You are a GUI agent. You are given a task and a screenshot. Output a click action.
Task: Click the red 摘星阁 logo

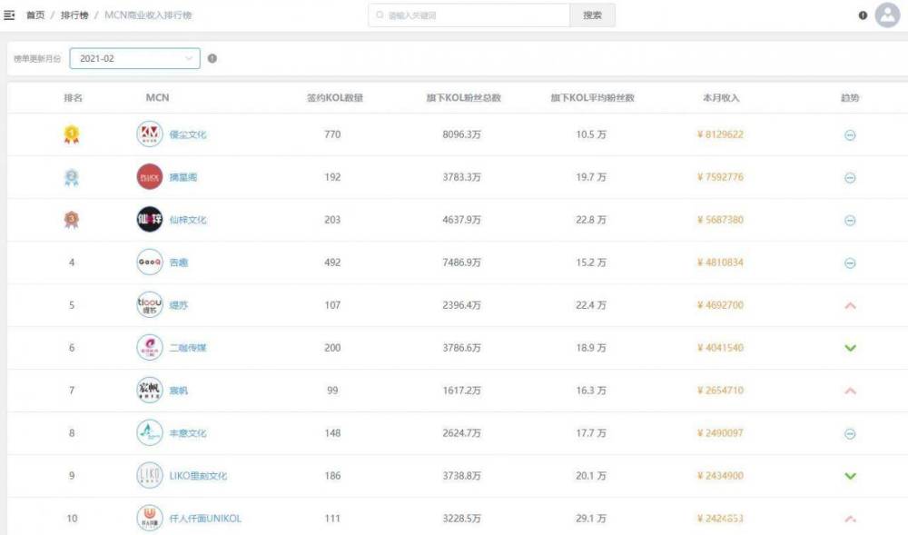(x=150, y=177)
